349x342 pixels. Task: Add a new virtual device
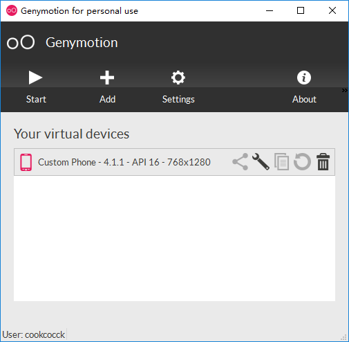click(107, 87)
